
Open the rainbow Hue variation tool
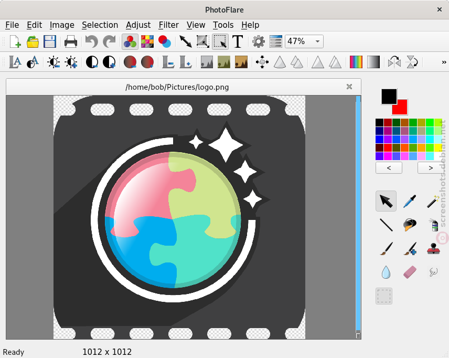tap(356, 62)
